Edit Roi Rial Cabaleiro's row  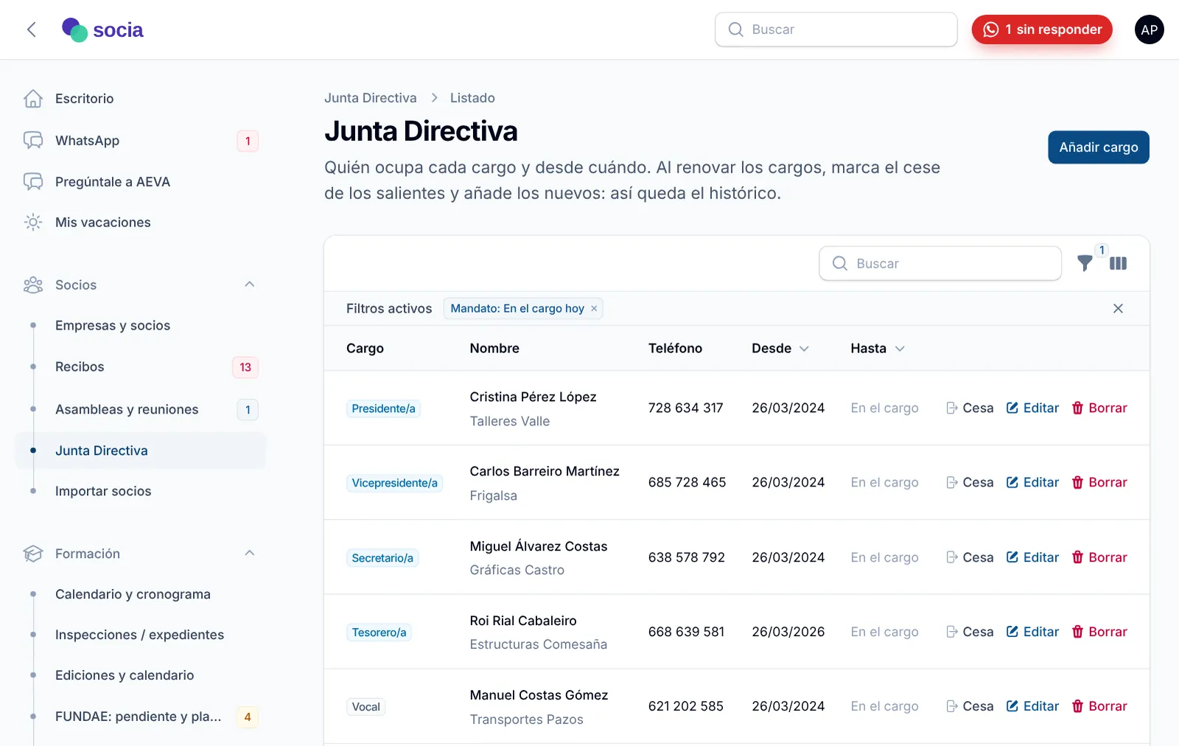point(1032,632)
